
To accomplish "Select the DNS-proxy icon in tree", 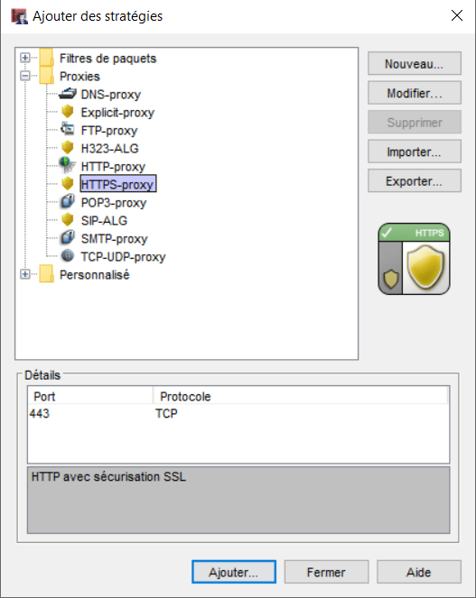I will (68, 94).
